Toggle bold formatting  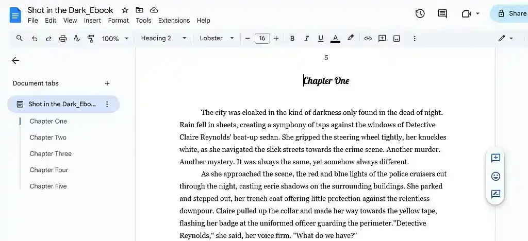[x=292, y=39]
